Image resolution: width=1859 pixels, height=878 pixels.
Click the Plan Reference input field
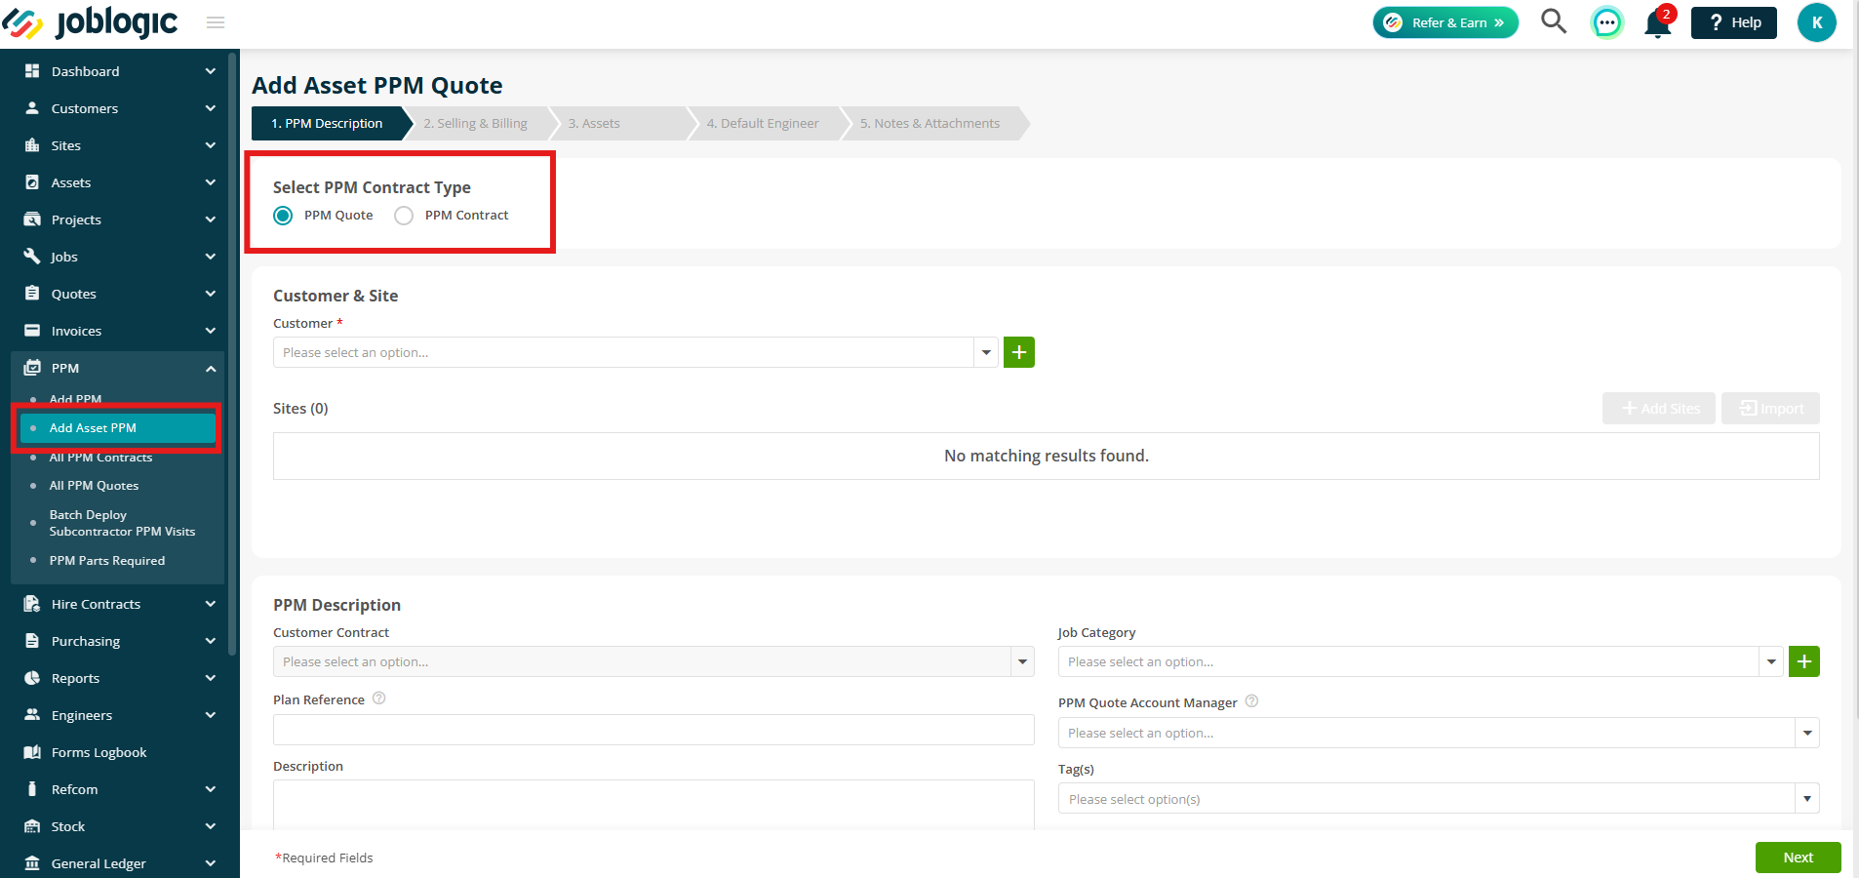[653, 730]
